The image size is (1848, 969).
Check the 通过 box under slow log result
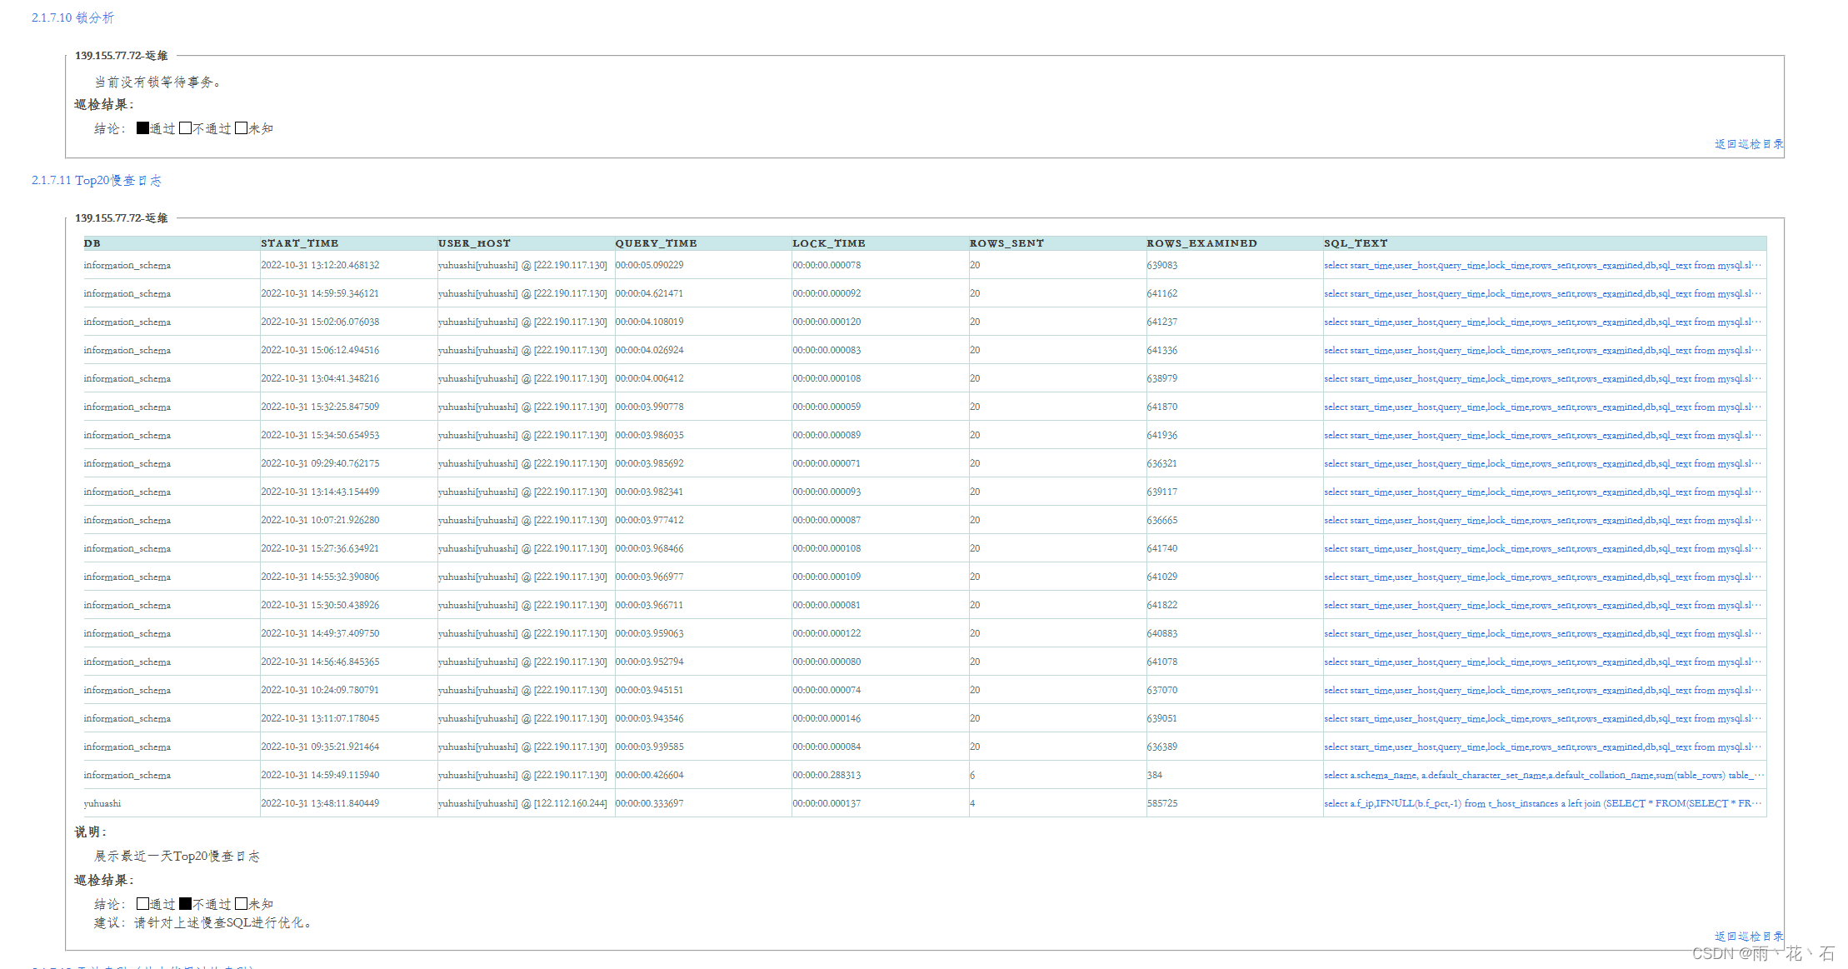click(142, 904)
